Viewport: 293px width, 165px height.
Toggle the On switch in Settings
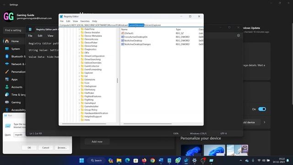pos(262,109)
